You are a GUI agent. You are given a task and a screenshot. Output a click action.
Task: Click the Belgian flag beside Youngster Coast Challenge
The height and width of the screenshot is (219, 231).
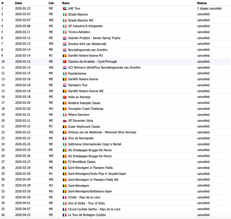click(65, 109)
